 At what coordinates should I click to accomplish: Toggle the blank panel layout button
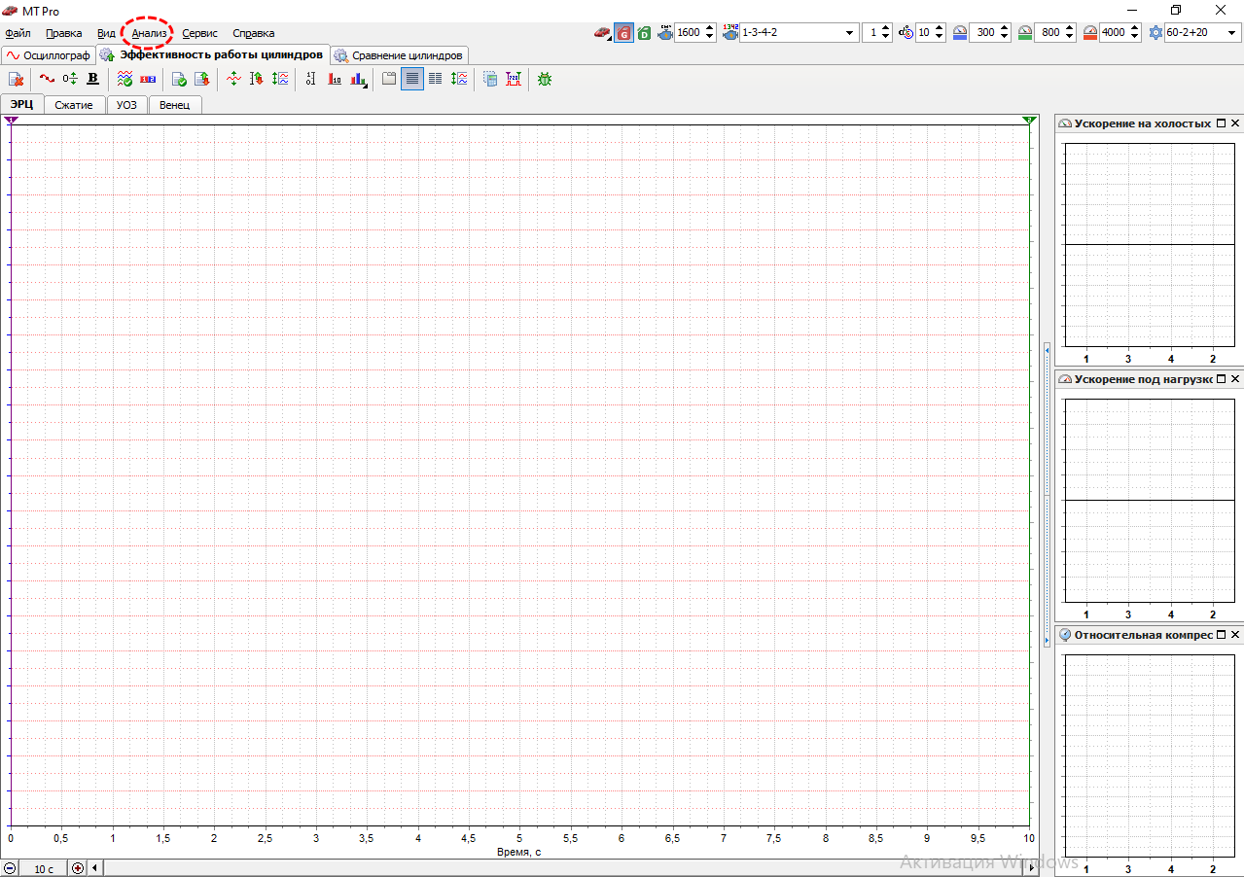pos(389,80)
